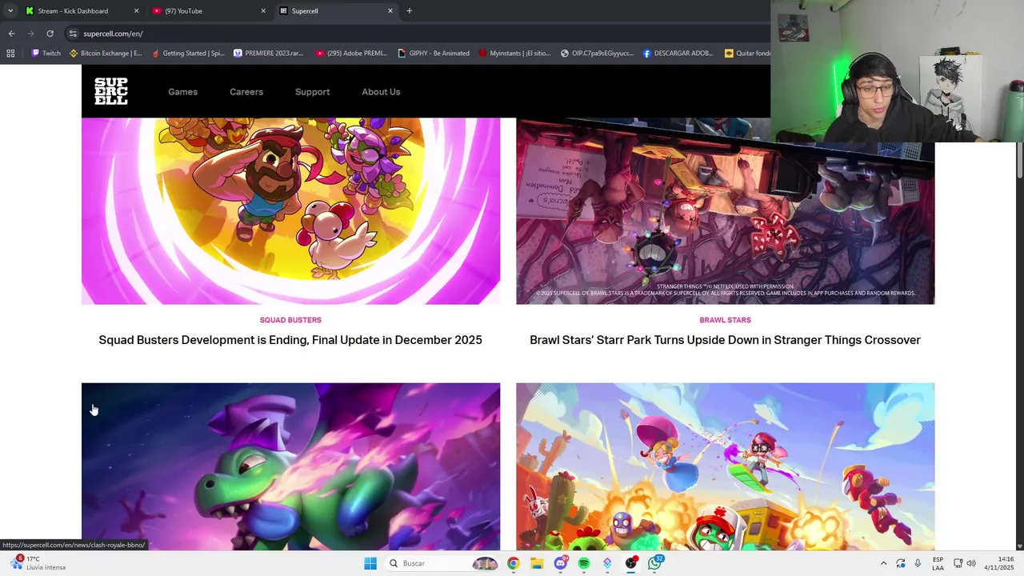Open the (295) Adobe PREMI... bookmark
1024x576 pixels.
[351, 53]
